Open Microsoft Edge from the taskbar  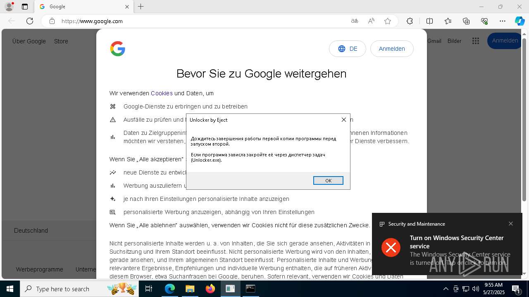[170, 289]
